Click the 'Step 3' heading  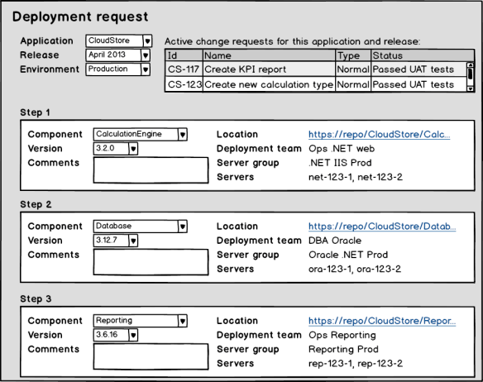(x=36, y=298)
